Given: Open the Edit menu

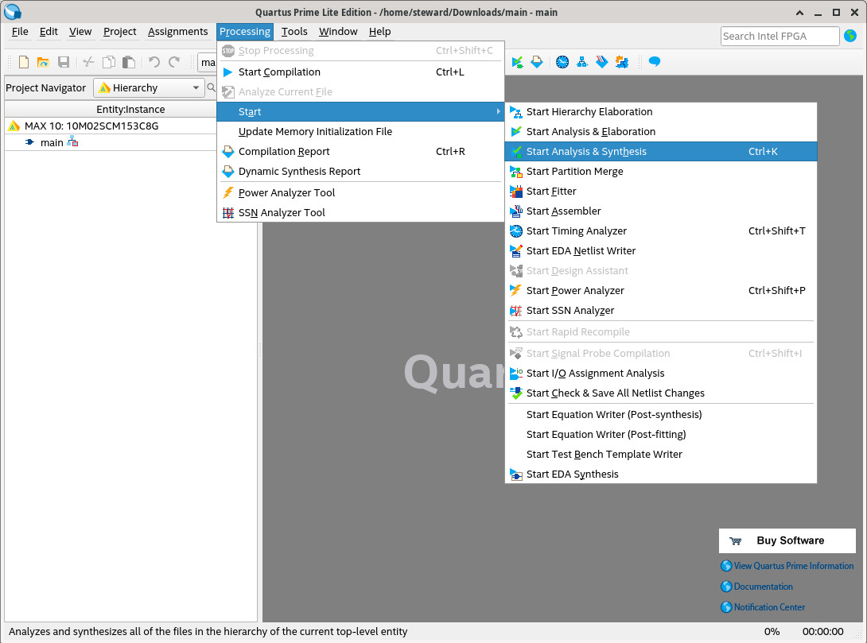Looking at the screenshot, I should click(x=49, y=32).
